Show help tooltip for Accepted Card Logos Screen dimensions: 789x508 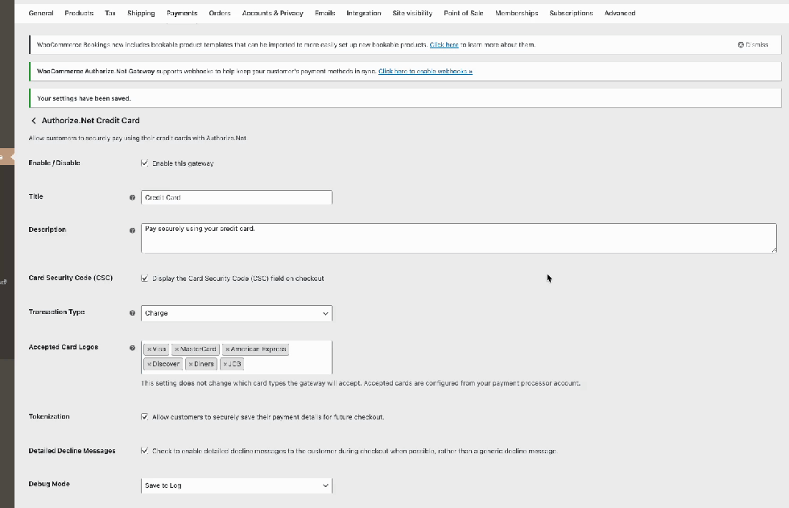click(132, 348)
